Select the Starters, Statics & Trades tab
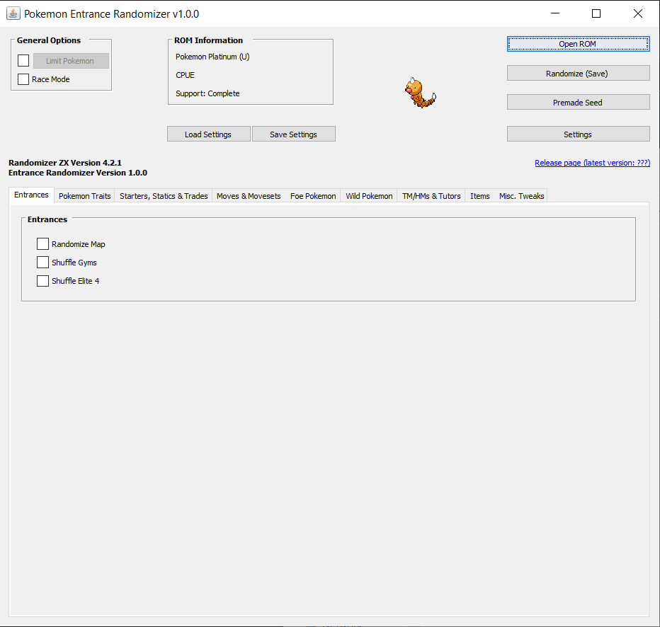 pos(164,196)
